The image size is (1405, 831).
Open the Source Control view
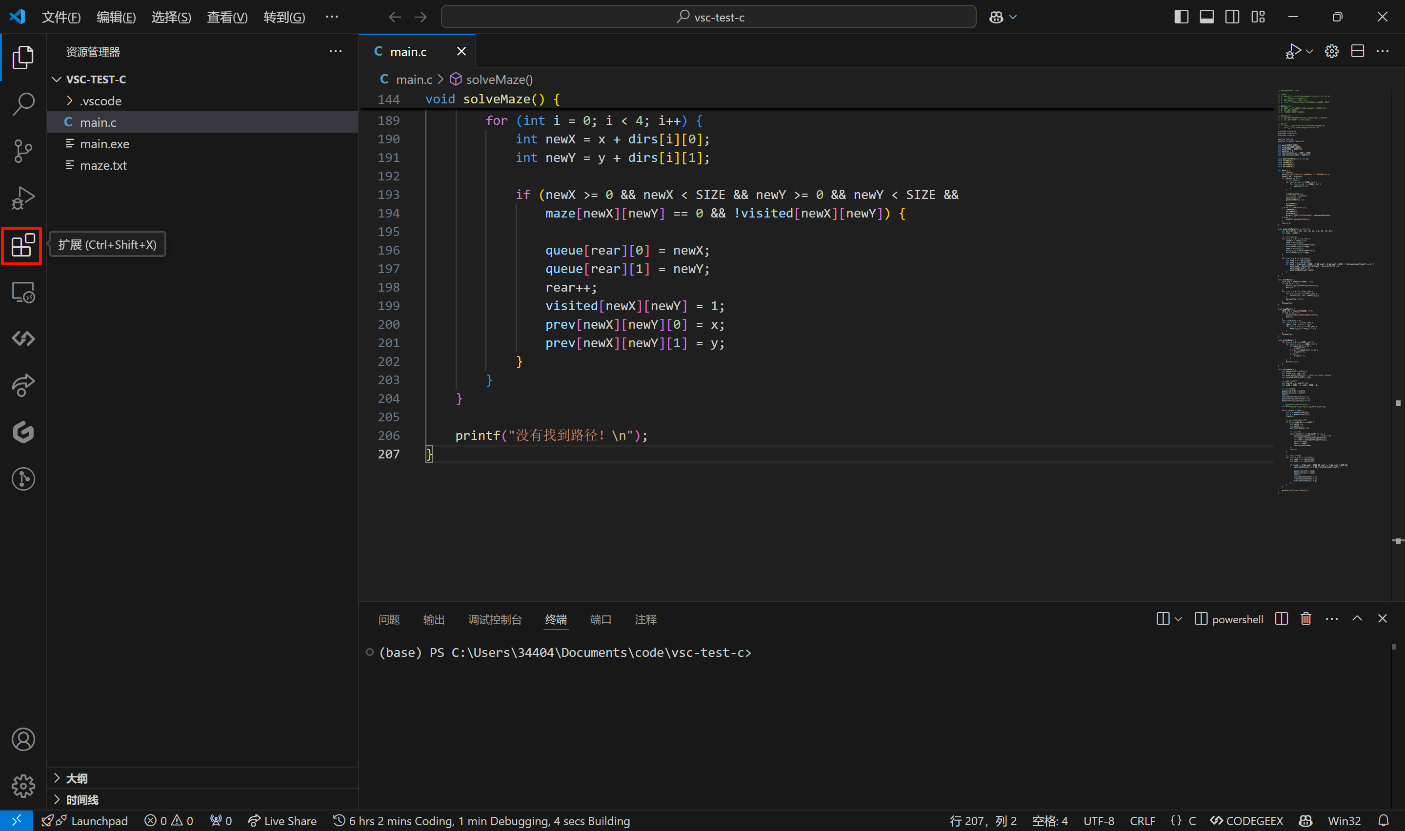pos(23,151)
